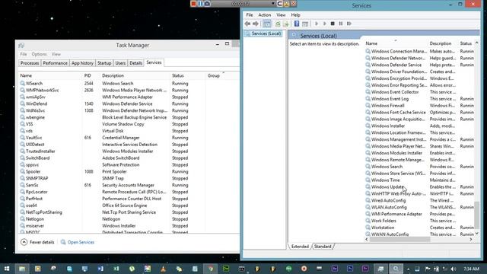Click the Stop Service square icon
The image size is (487, 274).
click(333, 24)
